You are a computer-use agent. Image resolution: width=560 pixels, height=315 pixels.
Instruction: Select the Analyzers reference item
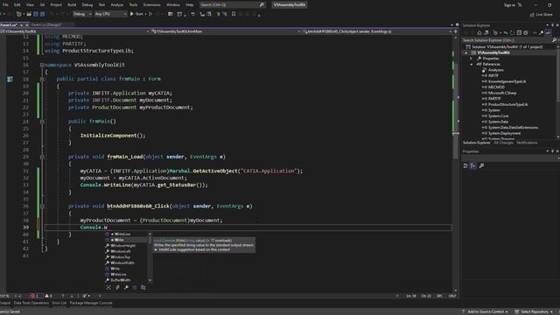coord(496,70)
